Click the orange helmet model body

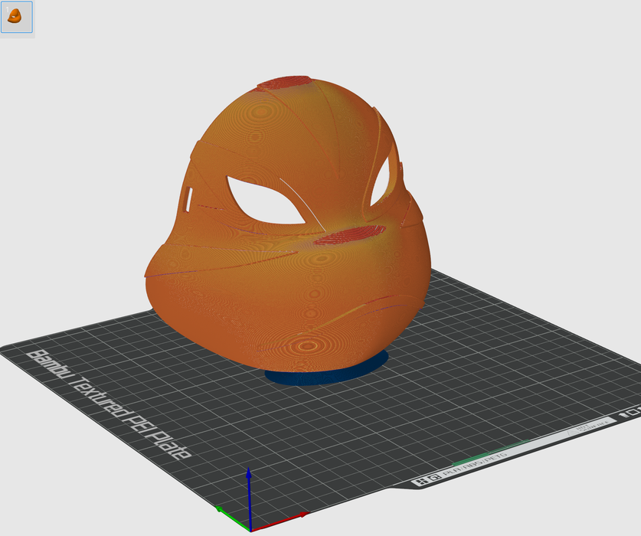tap(230, 299)
